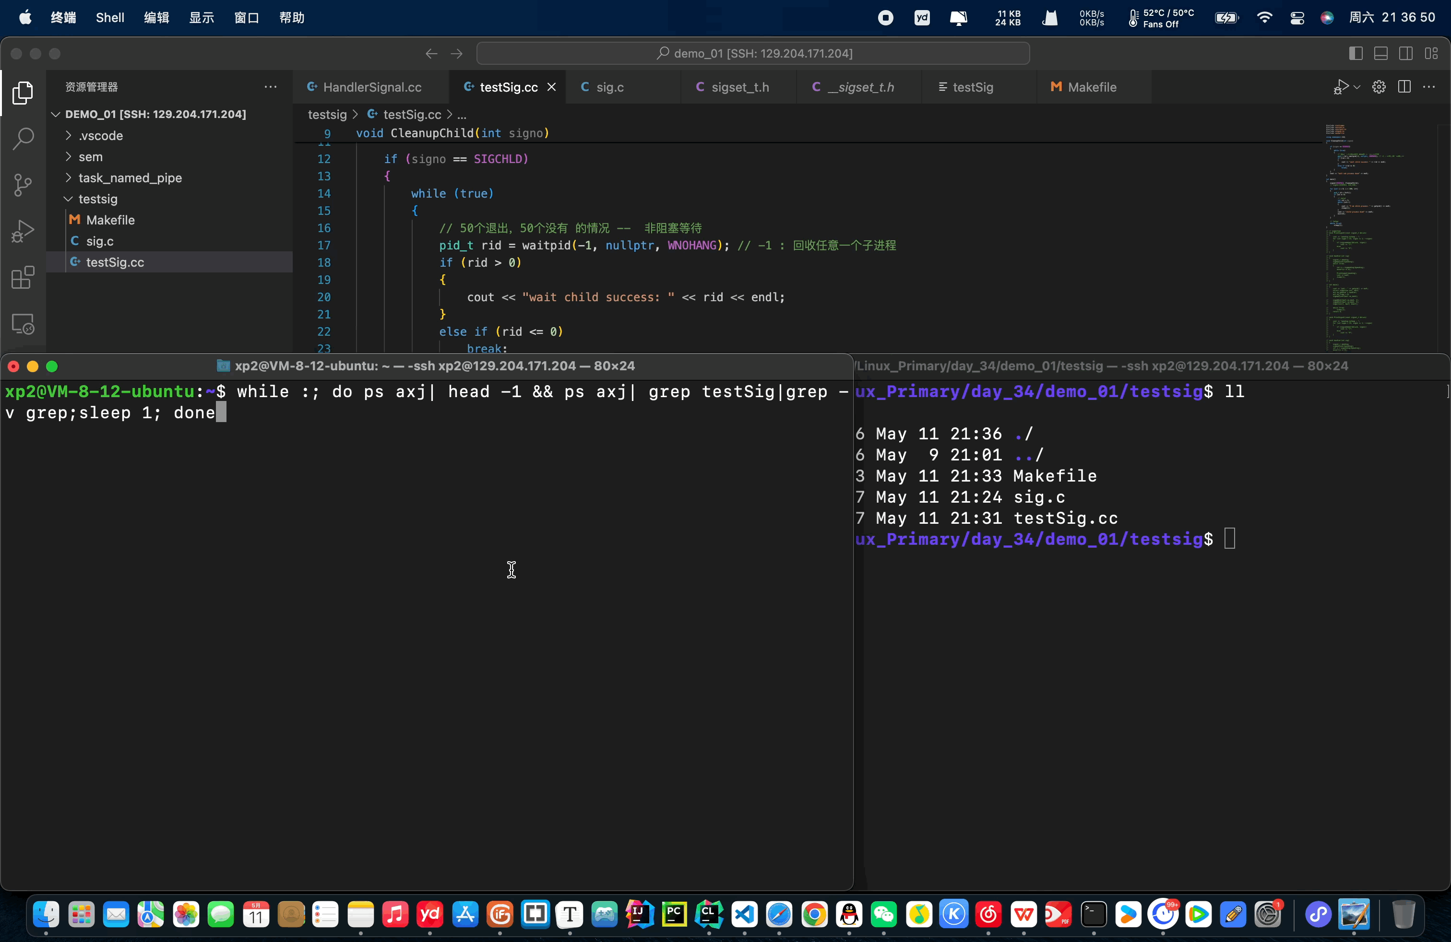Toggle the secondary sidebar visibility
1451x942 pixels.
[1406, 54]
